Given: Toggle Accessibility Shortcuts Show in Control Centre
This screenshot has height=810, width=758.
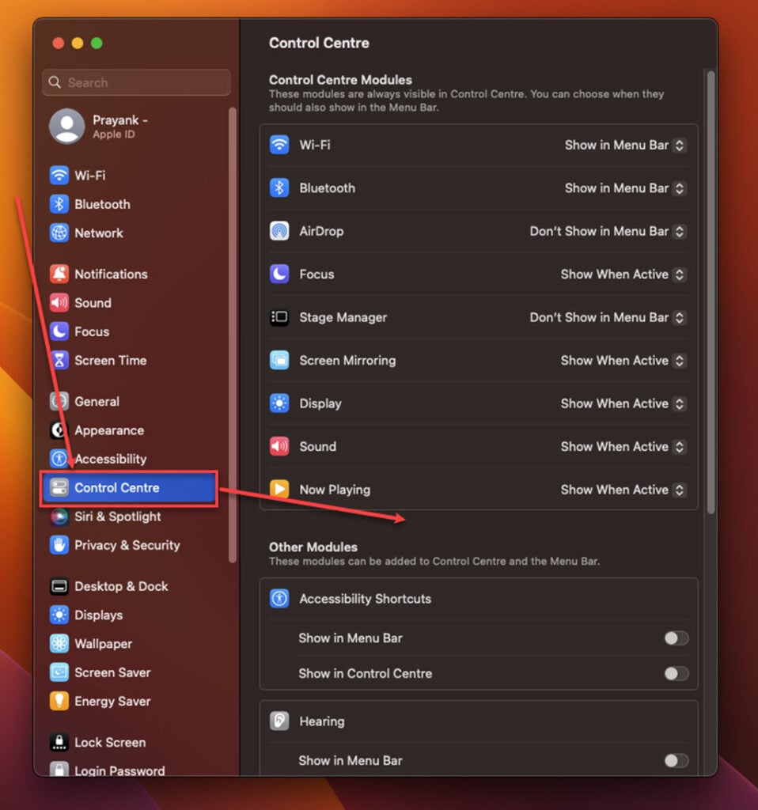Looking at the screenshot, I should click(x=677, y=674).
